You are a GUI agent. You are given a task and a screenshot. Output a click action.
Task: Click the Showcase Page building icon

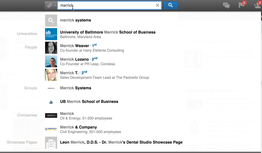tap(51, 143)
